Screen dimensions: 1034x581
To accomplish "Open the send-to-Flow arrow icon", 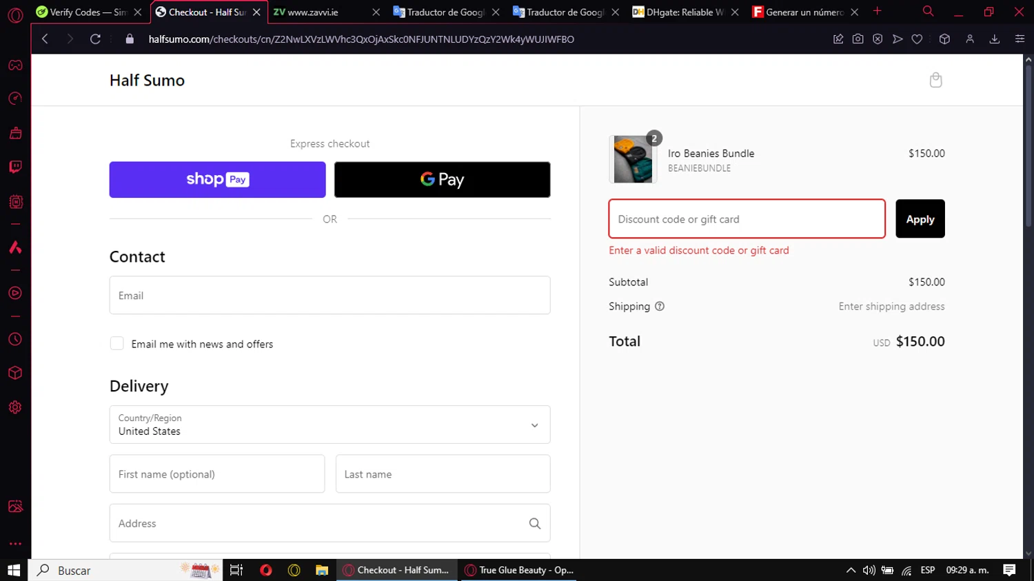I will (x=898, y=39).
